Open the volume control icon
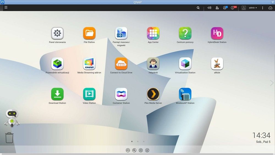Viewport: 275px width, 155px height. (x=209, y=8)
